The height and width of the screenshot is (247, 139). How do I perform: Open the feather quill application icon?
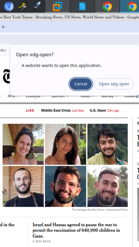click(37, 6)
